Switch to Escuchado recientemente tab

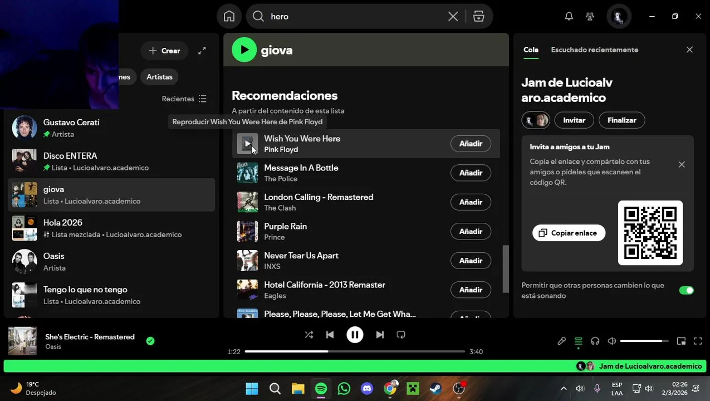point(594,50)
